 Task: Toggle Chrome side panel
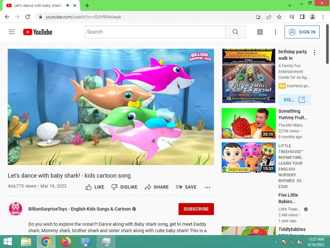[302, 17]
